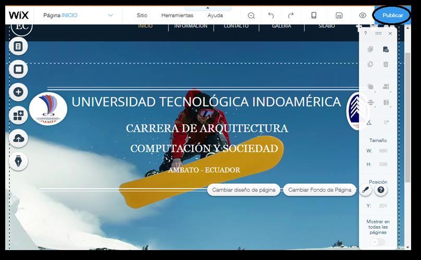421x260 pixels.
Task: Click the toolbar panel grip handle
Action: click(378, 33)
